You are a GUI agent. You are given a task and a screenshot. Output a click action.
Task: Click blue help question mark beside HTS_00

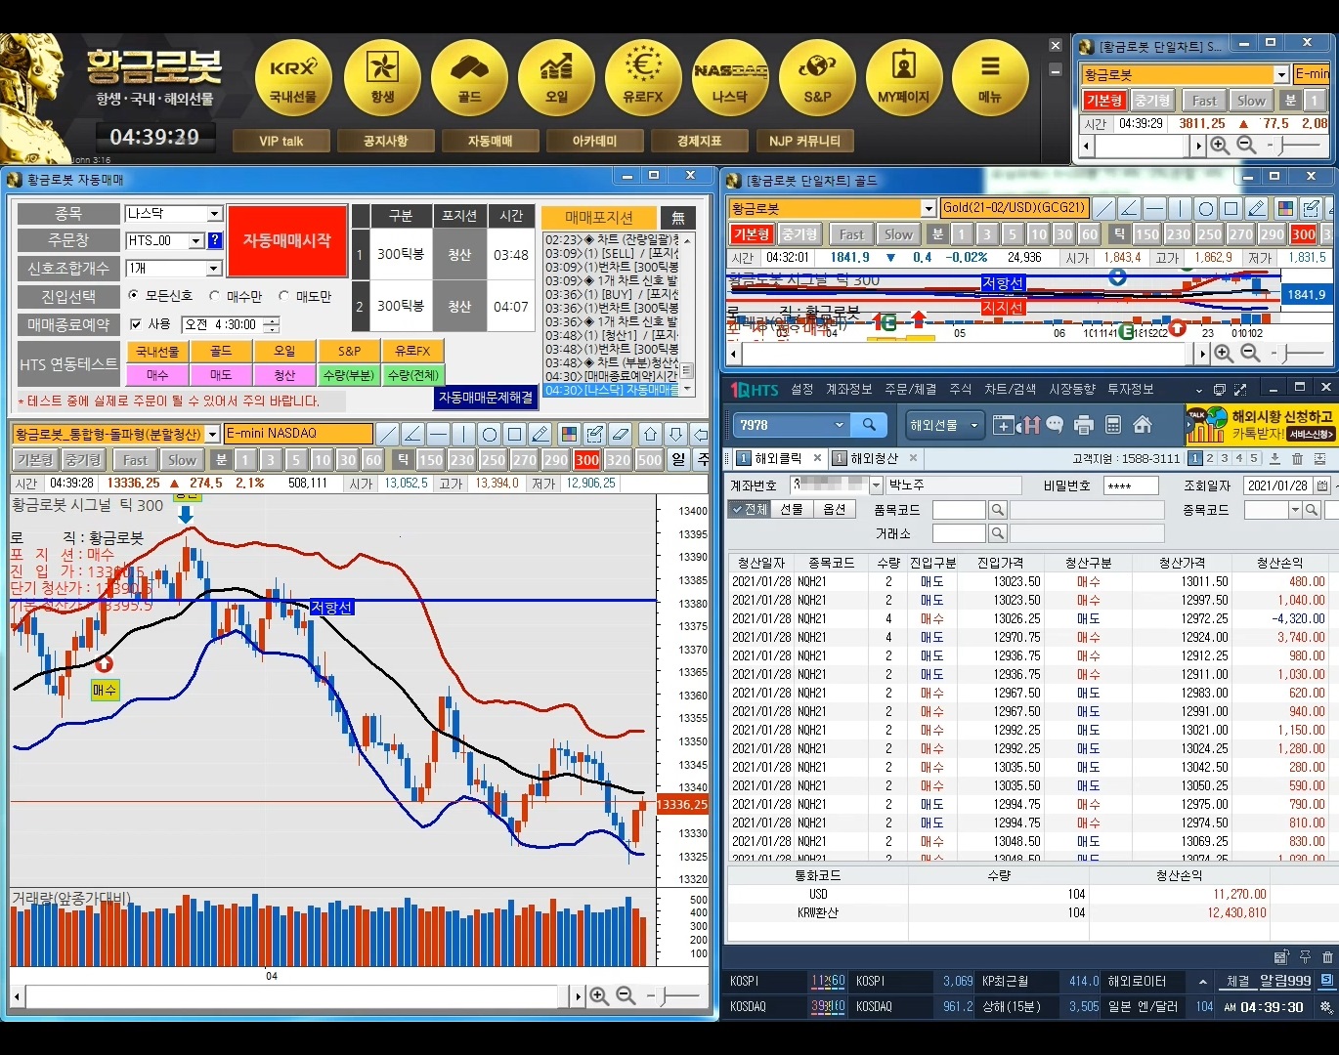(x=215, y=240)
